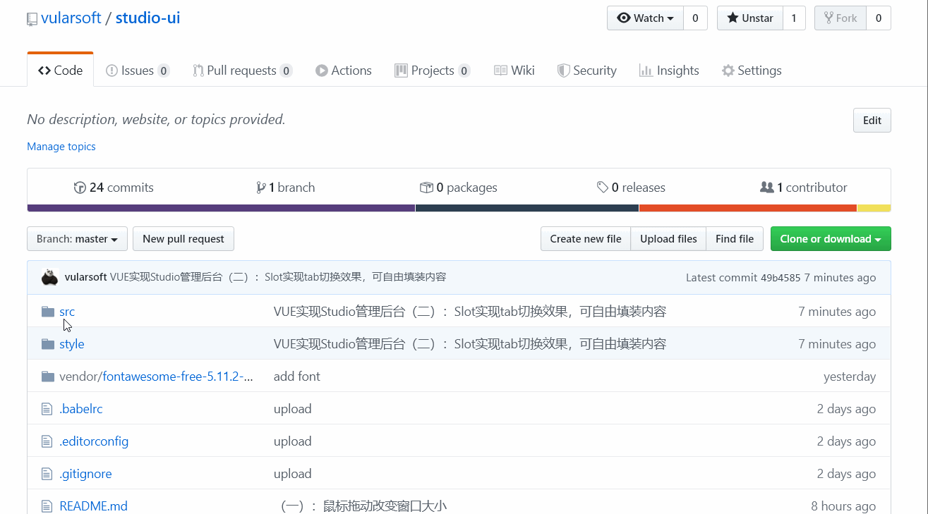View the 24 commits link
Screen dimensions: 928x514
pos(114,188)
